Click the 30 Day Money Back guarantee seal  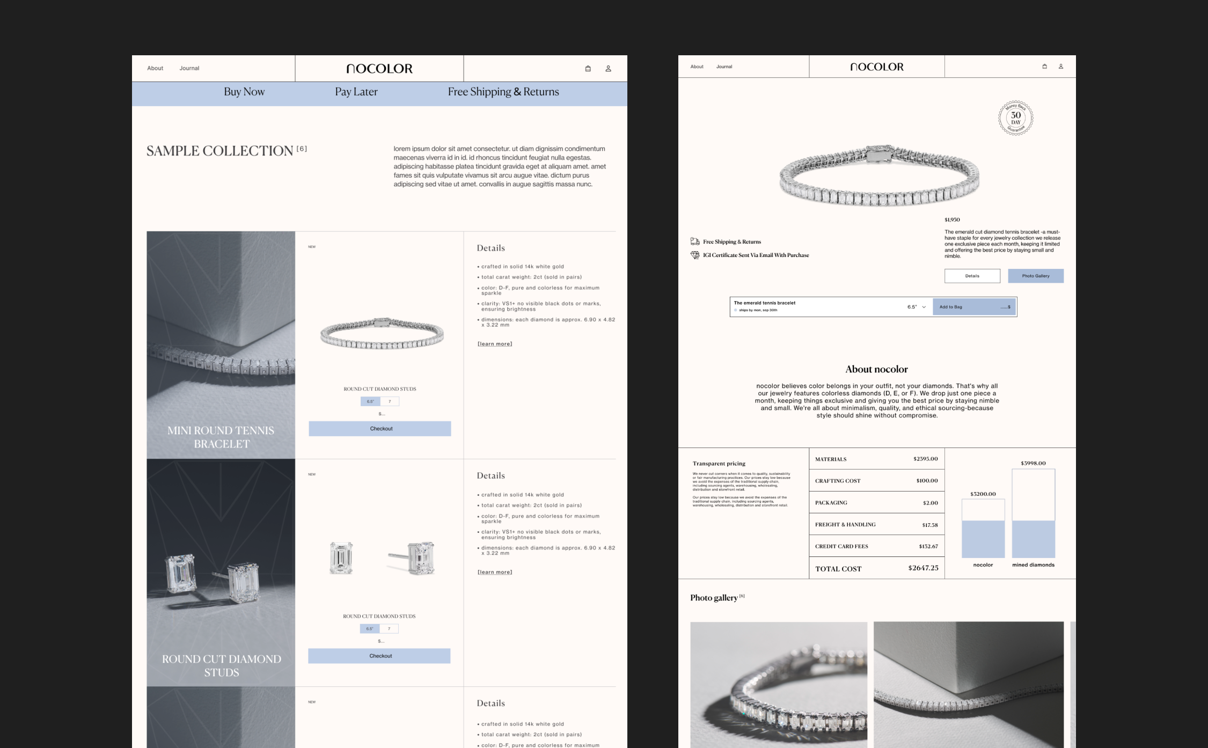tap(1016, 118)
